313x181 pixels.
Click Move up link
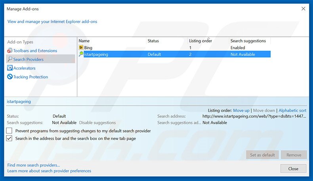(x=241, y=110)
